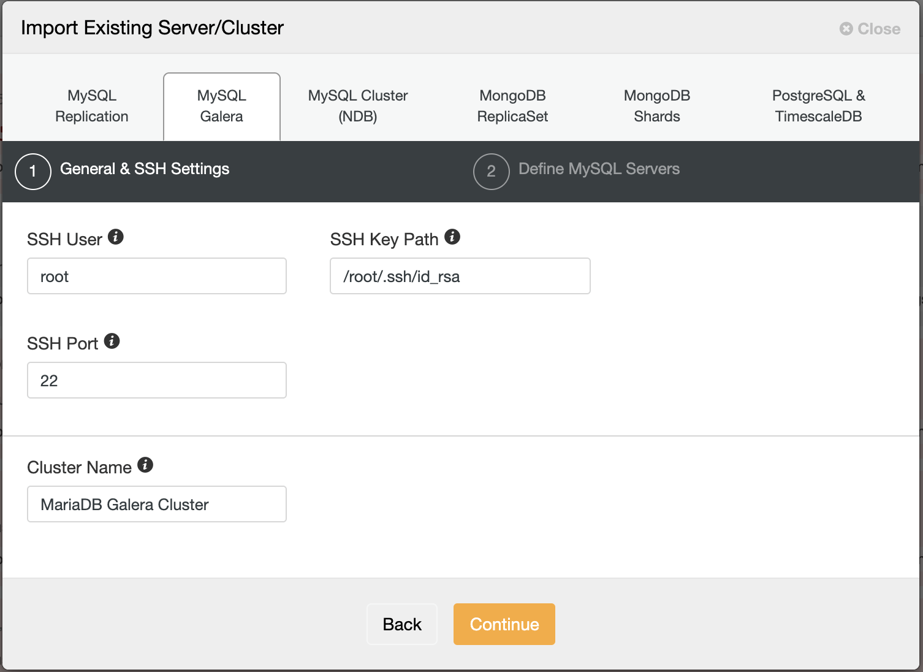Select the SSH Port field showing 22
Screen dimensions: 923x672
point(156,380)
